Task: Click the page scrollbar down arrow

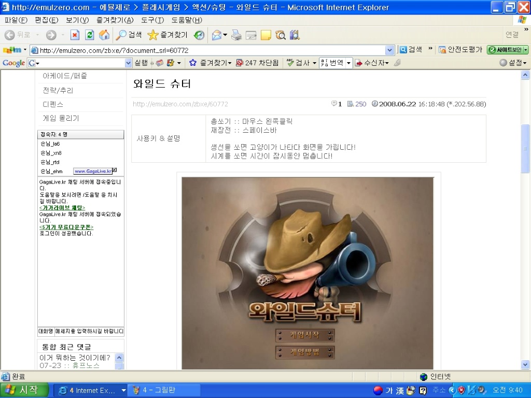Action: click(525, 365)
